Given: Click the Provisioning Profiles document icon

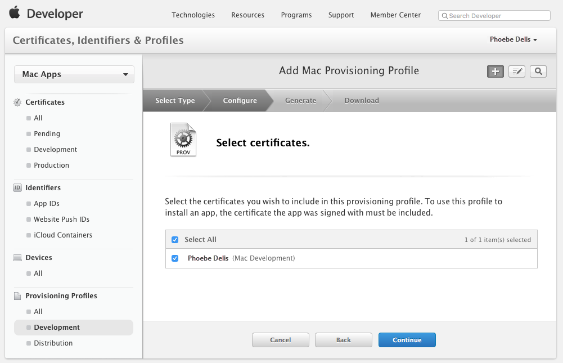Looking at the screenshot, I should click(x=16, y=295).
